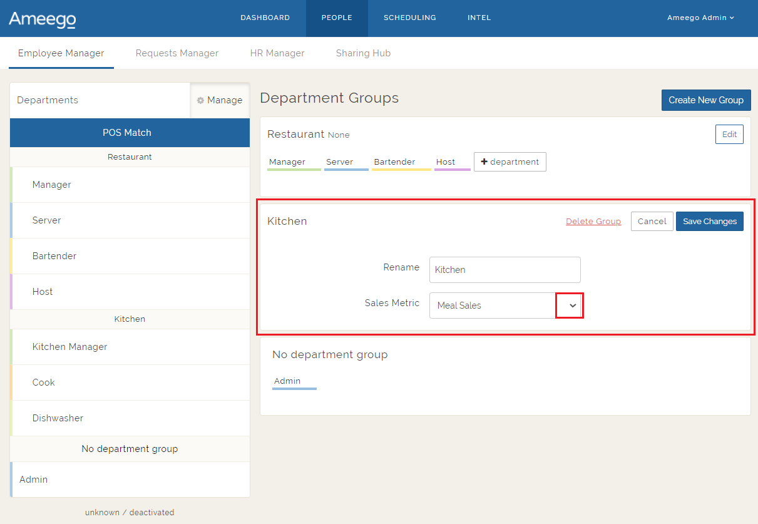Click the gear icon on the Manage button
Screen dimensions: 758x524
[x=200, y=100]
